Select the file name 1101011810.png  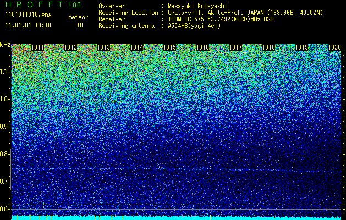(x=29, y=15)
